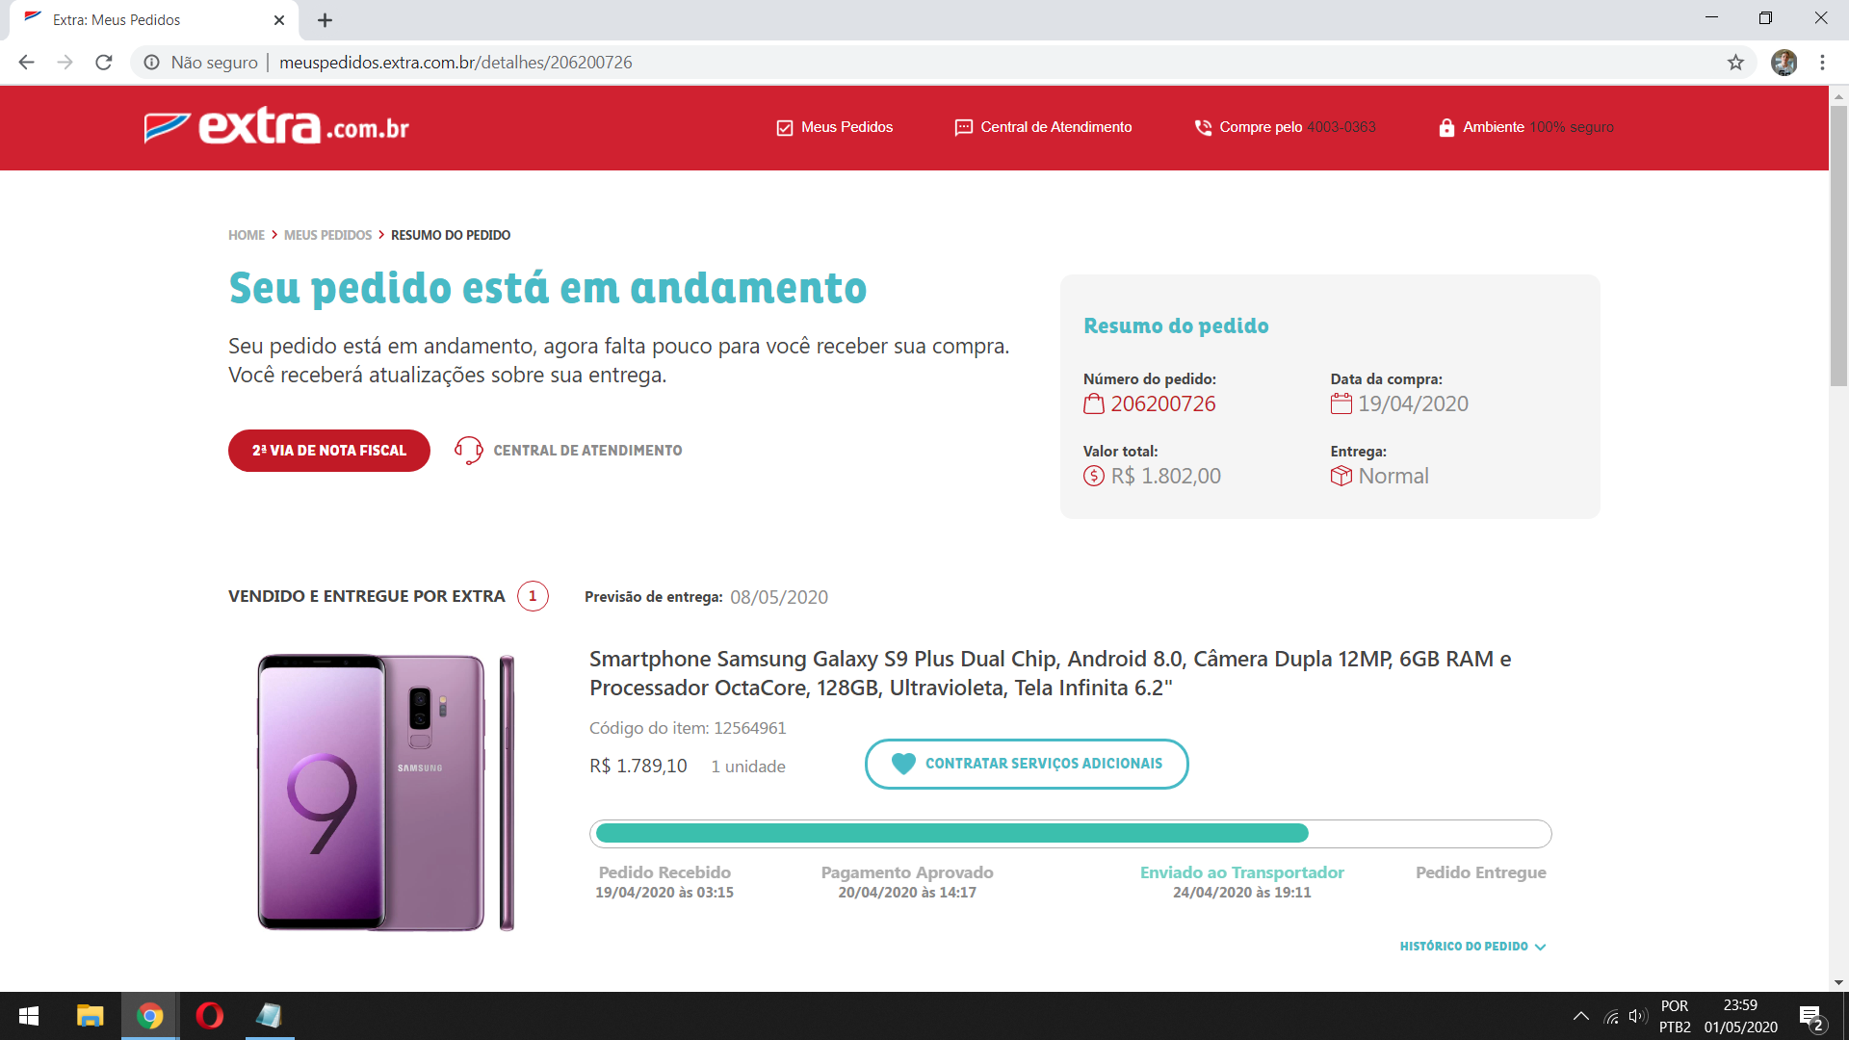Show hidden system tray icons
Screen dimensions: 1849x1040
1581,1016
